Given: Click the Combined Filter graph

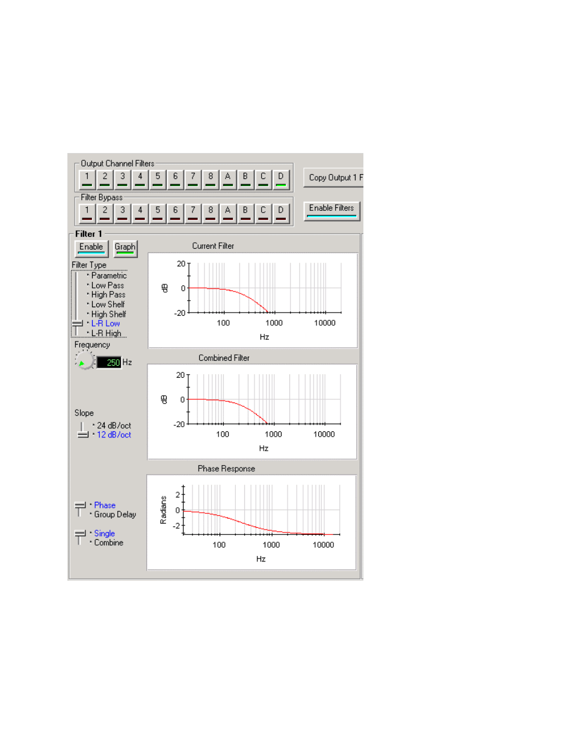Looking at the screenshot, I should click(252, 412).
